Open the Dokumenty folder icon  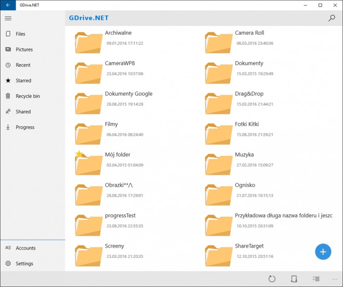pyautogui.click(x=218, y=73)
